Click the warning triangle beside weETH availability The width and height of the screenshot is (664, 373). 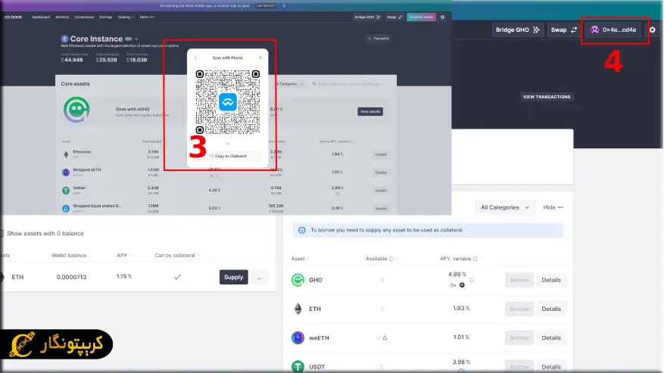(x=385, y=338)
